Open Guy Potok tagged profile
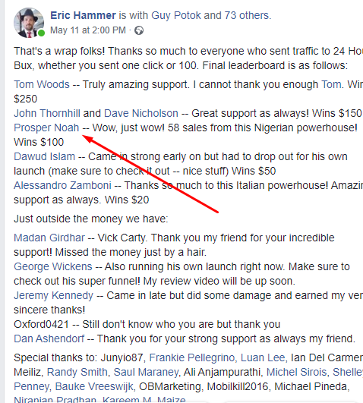 pyautogui.click(x=176, y=15)
